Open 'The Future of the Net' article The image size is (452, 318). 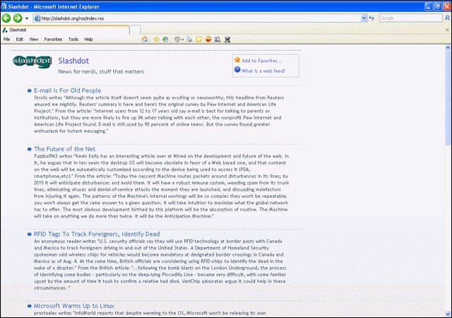click(x=64, y=149)
